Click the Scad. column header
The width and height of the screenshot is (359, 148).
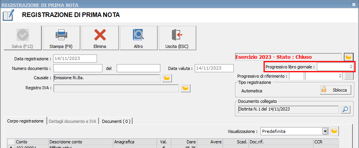pos(236,142)
